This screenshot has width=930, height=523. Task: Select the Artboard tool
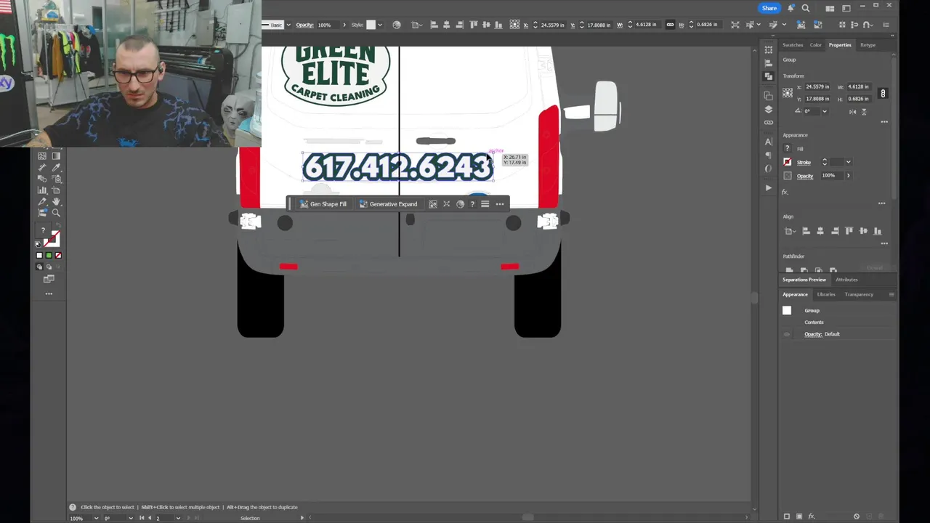point(57,190)
